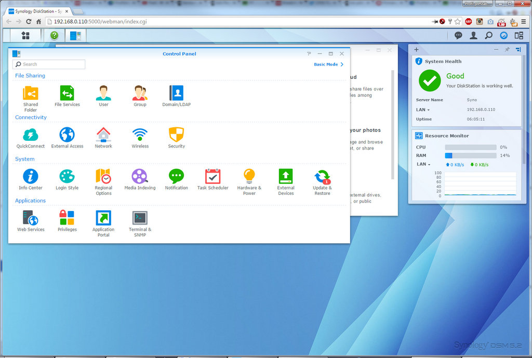The height and width of the screenshot is (358, 532).
Task: Open the DSM taskbar's blue round icon
Action: (x=504, y=35)
